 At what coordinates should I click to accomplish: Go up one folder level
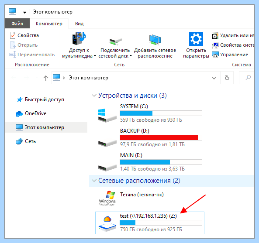coord(46,78)
